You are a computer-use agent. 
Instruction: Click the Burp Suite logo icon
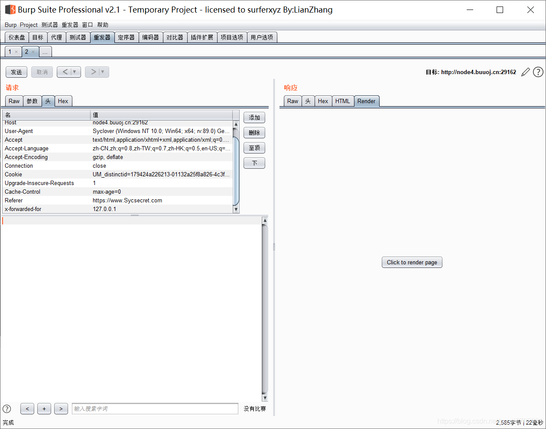(10, 10)
